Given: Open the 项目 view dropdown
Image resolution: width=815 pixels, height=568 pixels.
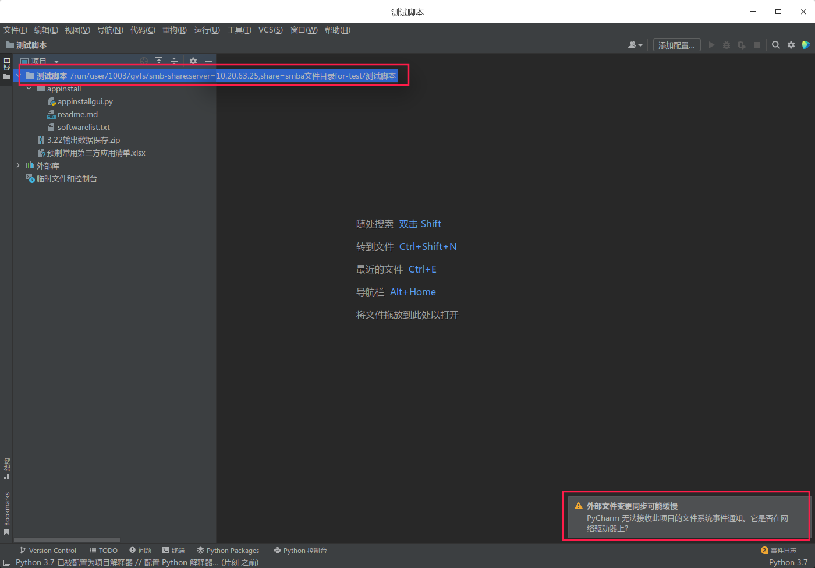Looking at the screenshot, I should pos(56,61).
